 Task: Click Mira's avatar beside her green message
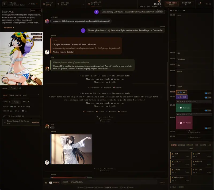click(47, 69)
